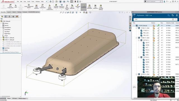Switch to Motion Study 1 tab
The width and height of the screenshot is (179, 101).
[22, 98]
